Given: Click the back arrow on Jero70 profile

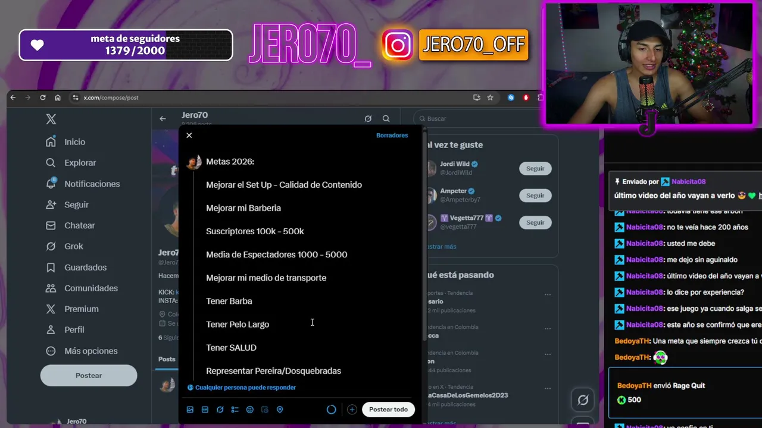Looking at the screenshot, I should click(163, 119).
